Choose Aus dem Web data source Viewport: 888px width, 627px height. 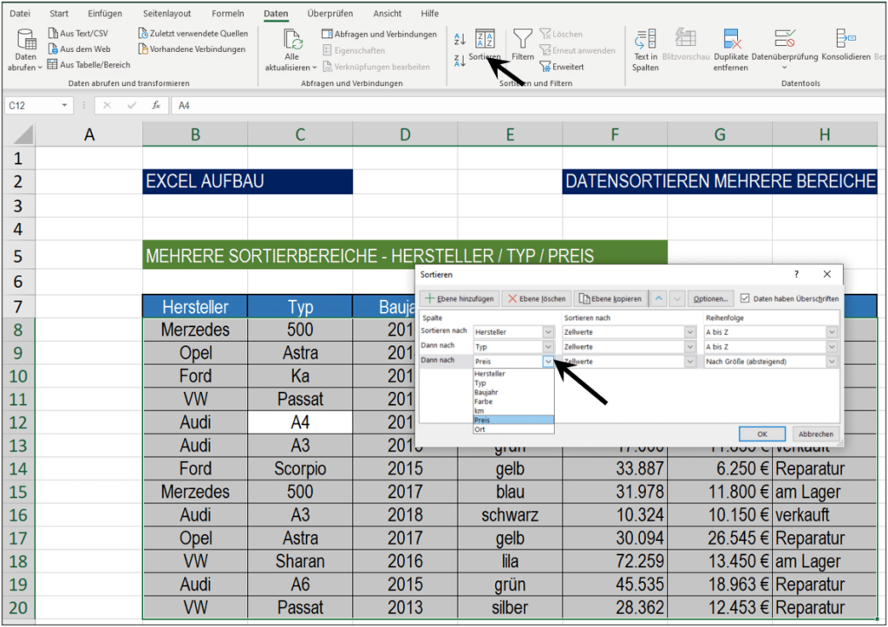(79, 49)
